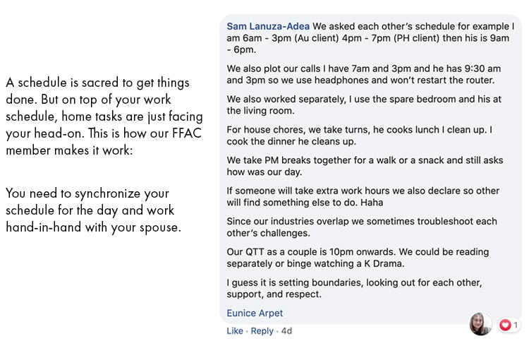This screenshot has width=529, height=353.
Task: Click the red heart reaction icon
Action: click(x=505, y=325)
